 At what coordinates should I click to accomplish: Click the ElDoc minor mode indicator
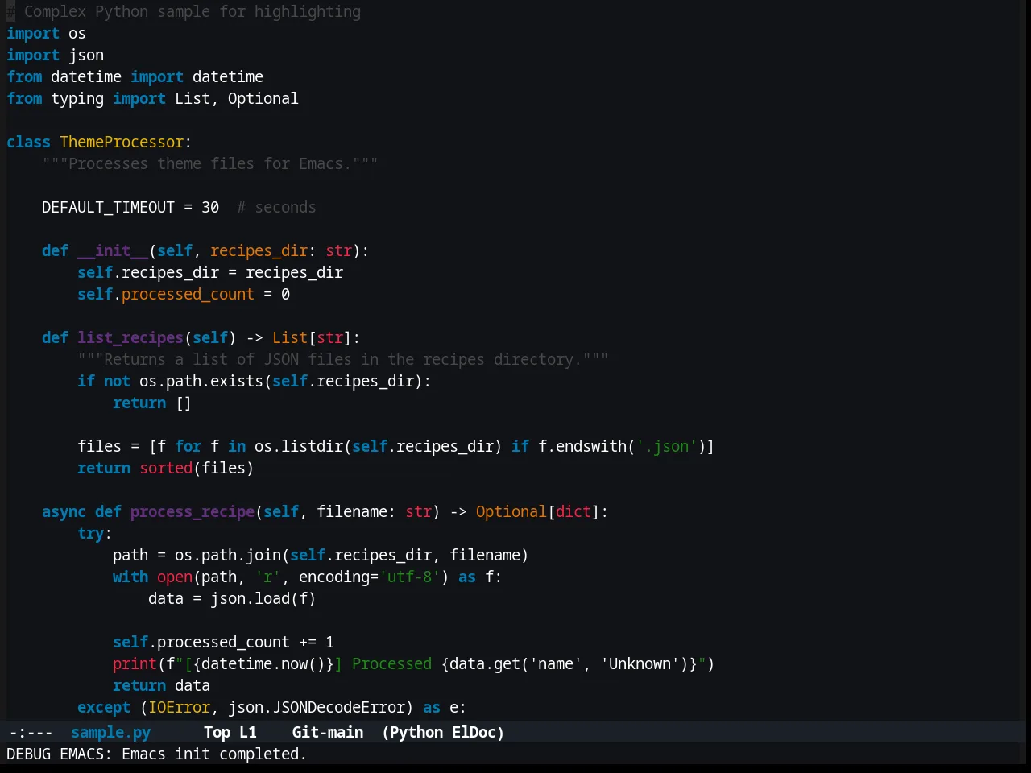[x=474, y=732]
